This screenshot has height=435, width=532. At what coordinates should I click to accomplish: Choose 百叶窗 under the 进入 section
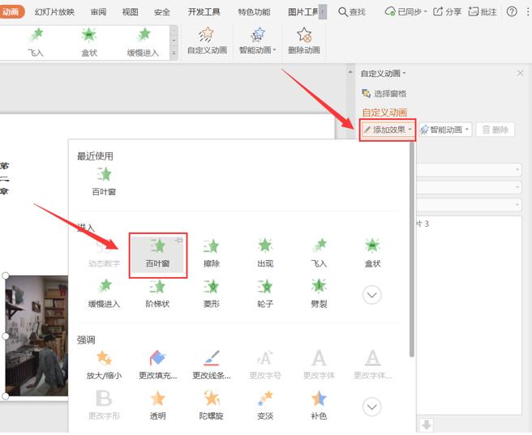(158, 255)
